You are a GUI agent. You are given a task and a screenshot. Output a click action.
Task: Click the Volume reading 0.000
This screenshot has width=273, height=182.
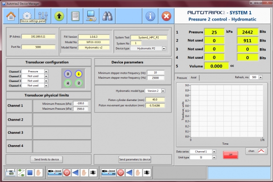[216, 66]
